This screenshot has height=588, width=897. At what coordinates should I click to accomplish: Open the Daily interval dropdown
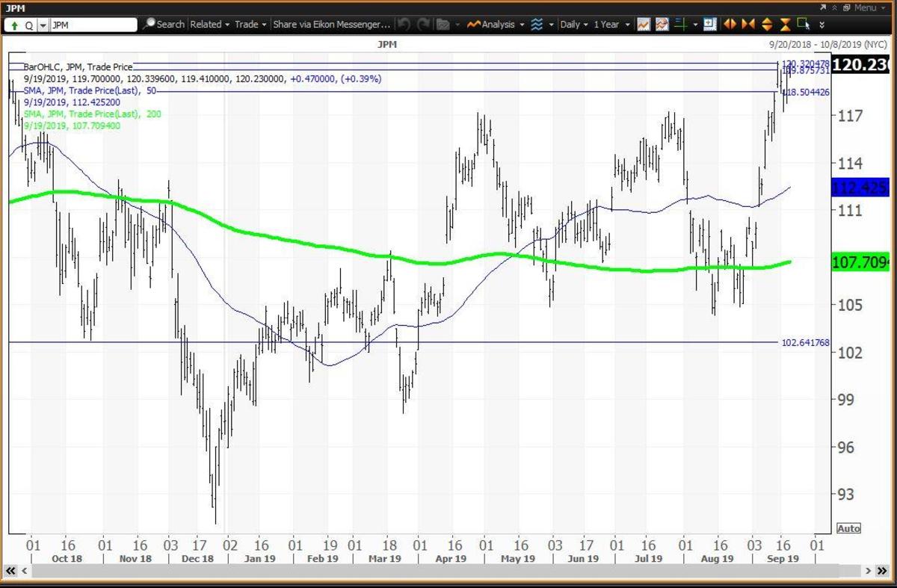click(574, 24)
